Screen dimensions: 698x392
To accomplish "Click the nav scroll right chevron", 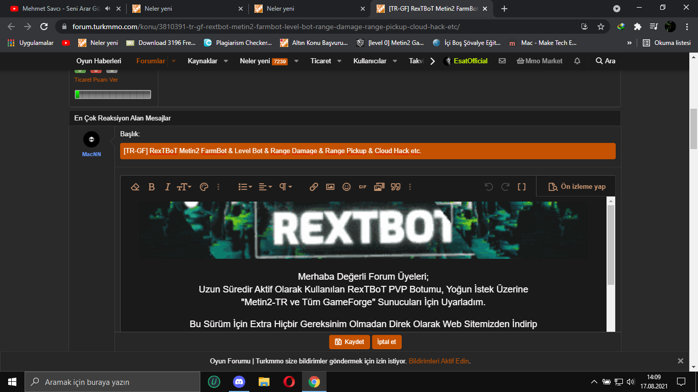I will pyautogui.click(x=432, y=61).
